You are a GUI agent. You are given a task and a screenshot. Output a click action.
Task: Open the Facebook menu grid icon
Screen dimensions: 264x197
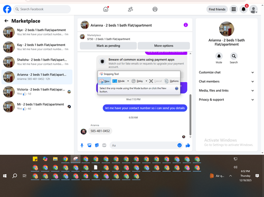click(233, 9)
